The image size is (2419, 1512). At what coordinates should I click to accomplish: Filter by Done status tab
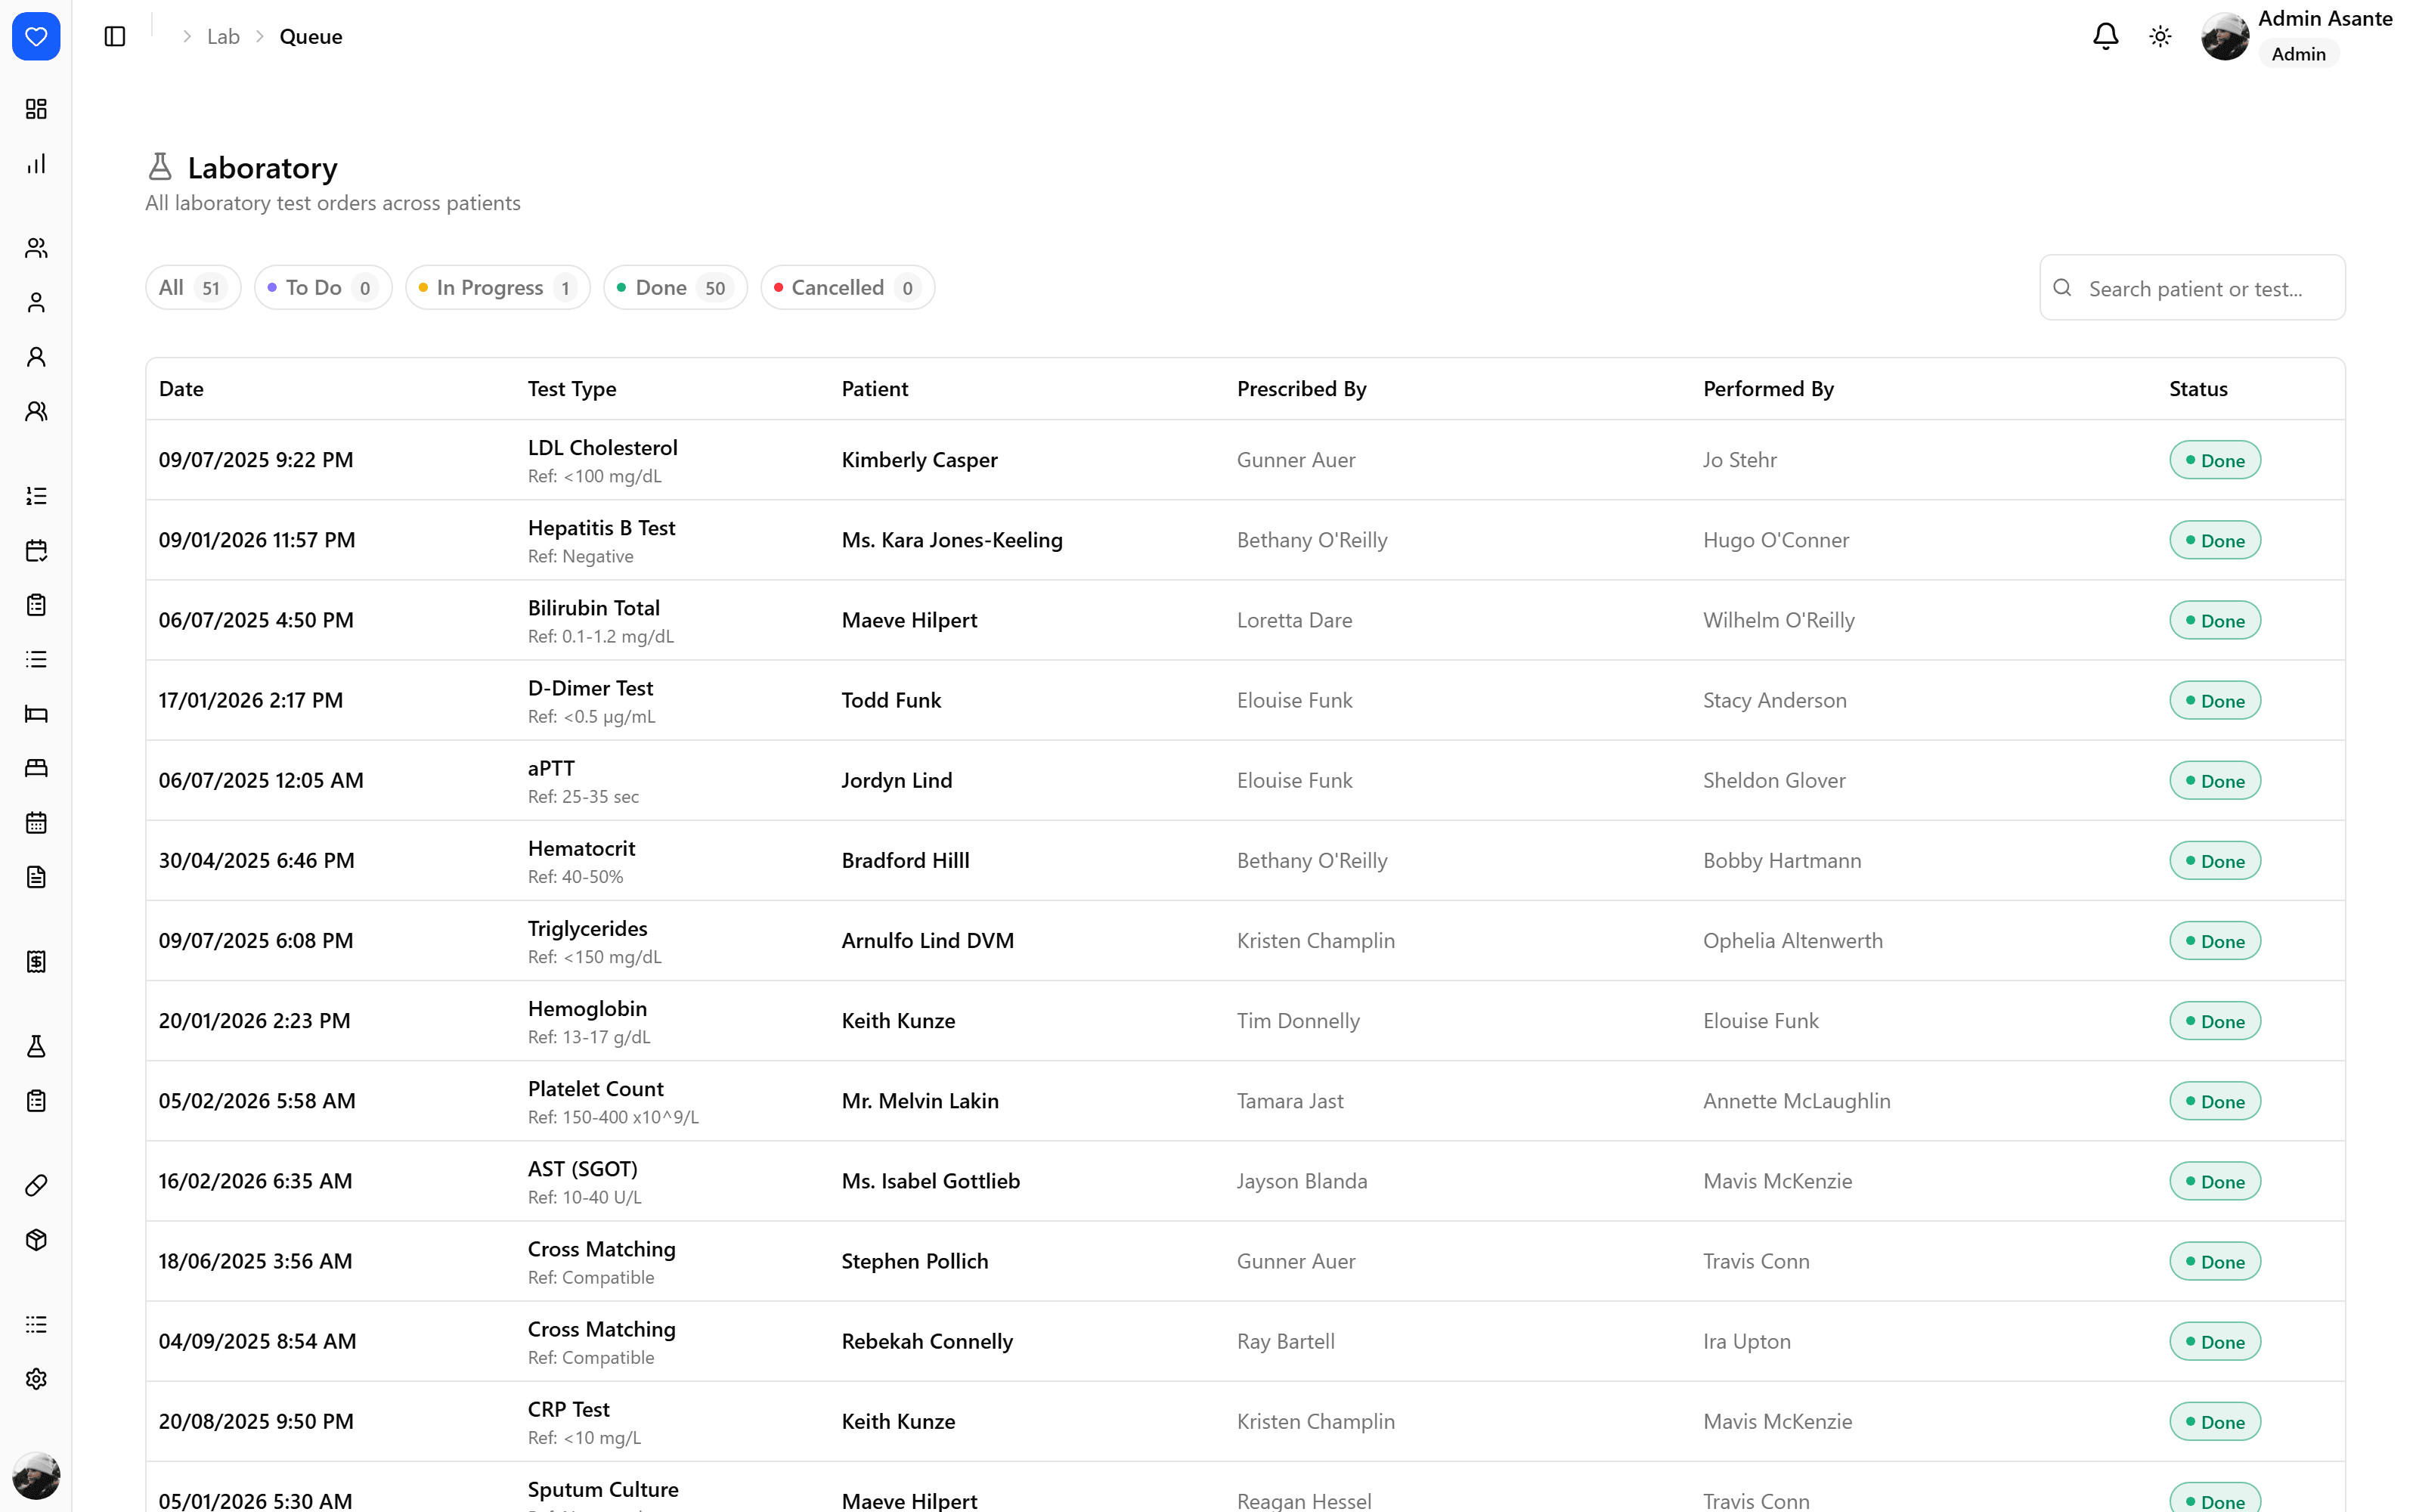click(x=675, y=288)
